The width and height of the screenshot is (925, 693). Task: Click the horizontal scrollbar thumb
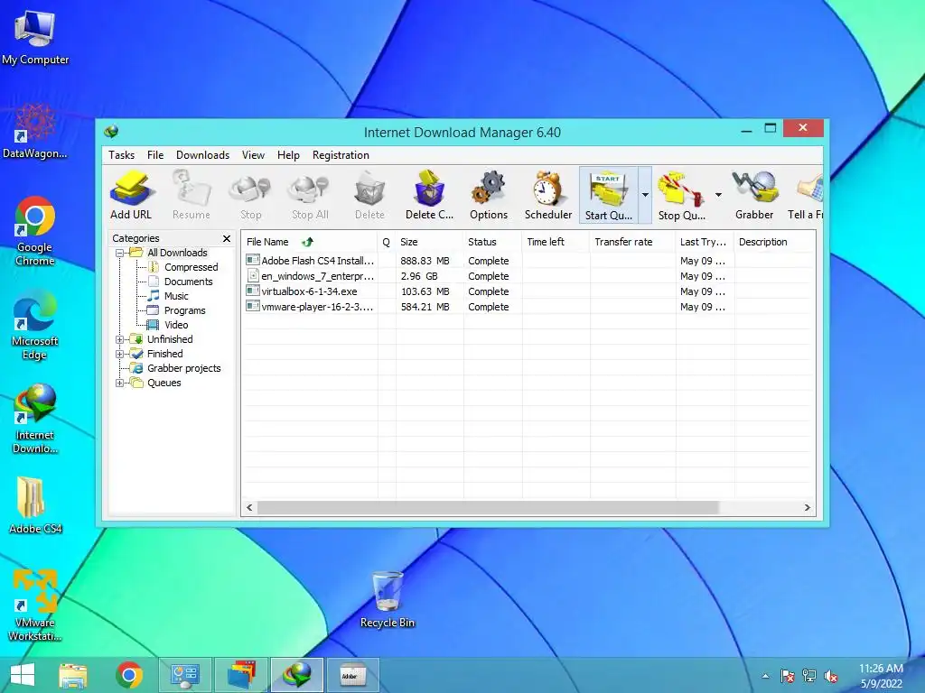(x=488, y=507)
